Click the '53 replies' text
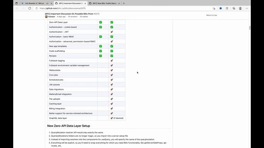This screenshot has height=148, width=264. (84, 16)
